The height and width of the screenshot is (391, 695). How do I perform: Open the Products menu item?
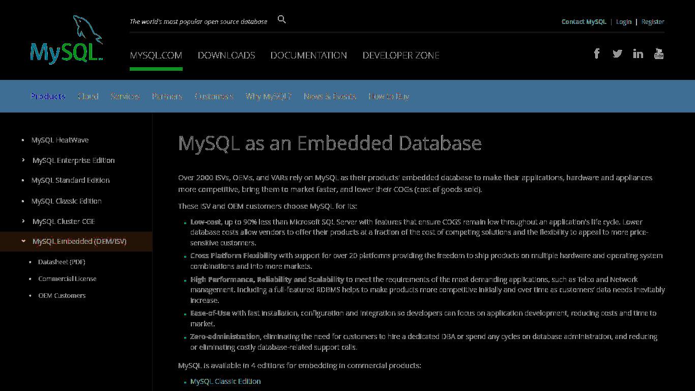coord(48,96)
